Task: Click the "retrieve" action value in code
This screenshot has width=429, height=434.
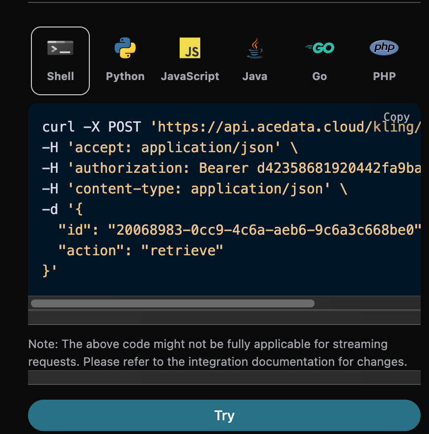Action: click(182, 250)
